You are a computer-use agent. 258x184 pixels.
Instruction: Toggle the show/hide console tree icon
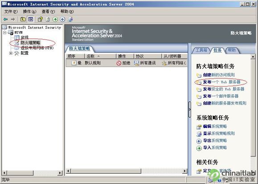coord(31,20)
